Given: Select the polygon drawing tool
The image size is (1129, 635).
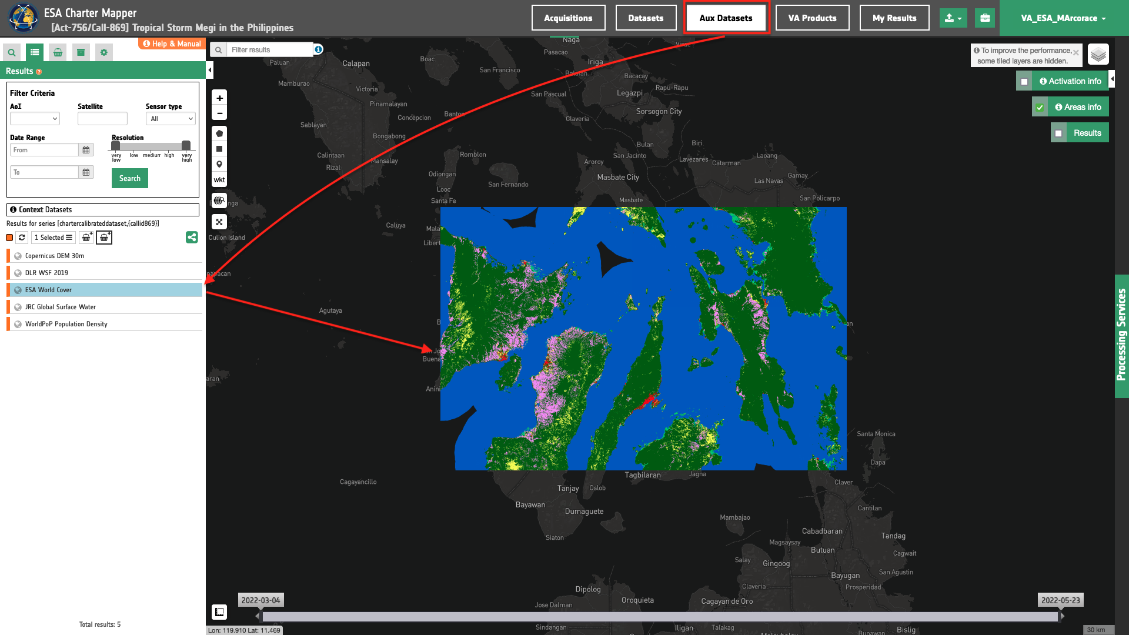Looking at the screenshot, I should (x=219, y=133).
